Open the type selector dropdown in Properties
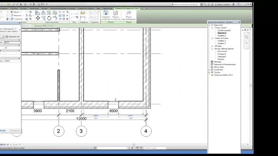 20,30
